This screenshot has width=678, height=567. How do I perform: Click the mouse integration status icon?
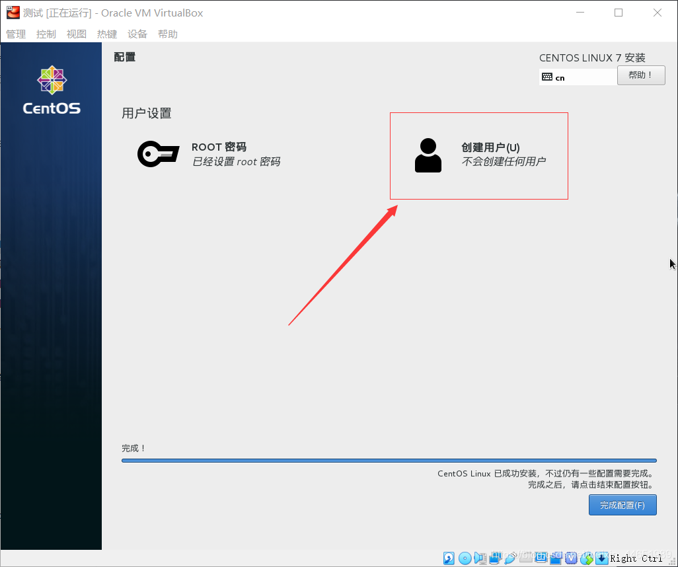(587, 558)
